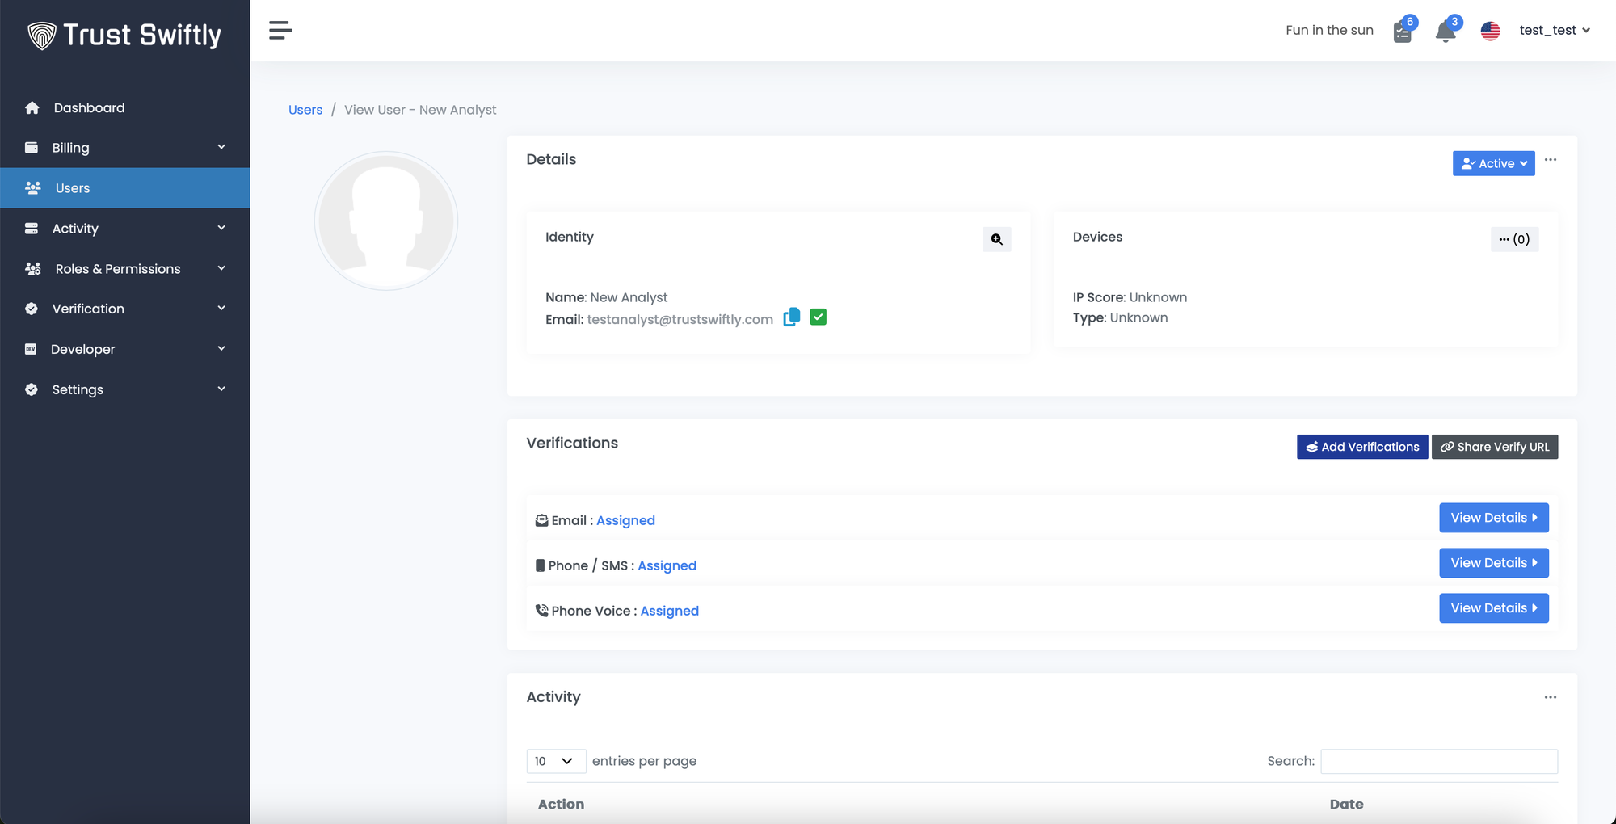
Task: Expand Roles & Permissions sidebar item
Action: coord(124,269)
